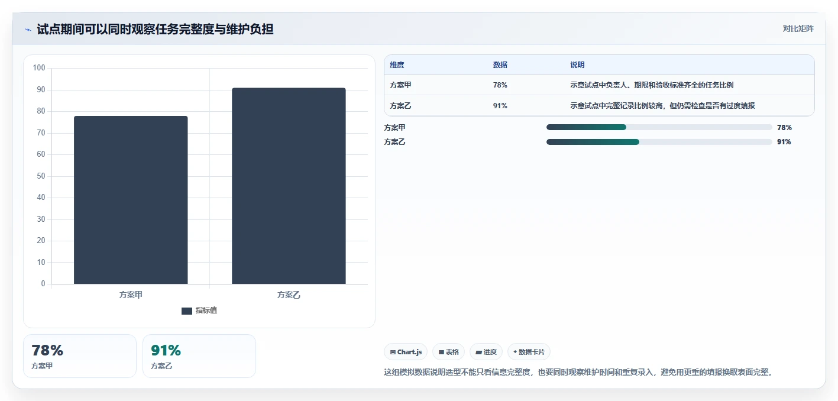Click the 91% value beside progress bar
This screenshot has height=401, width=838.
[x=784, y=142]
